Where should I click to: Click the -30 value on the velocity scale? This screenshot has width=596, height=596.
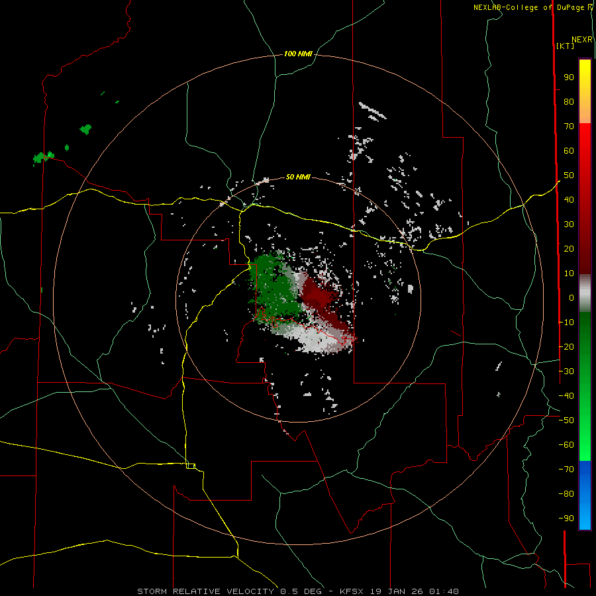pos(566,372)
